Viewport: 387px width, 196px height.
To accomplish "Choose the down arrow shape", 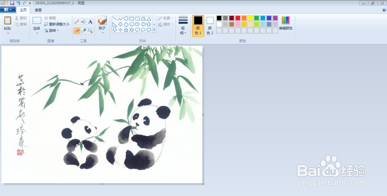I will click(x=115, y=30).
